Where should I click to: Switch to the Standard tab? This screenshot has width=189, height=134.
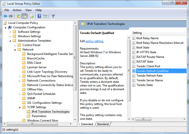tap(103, 124)
